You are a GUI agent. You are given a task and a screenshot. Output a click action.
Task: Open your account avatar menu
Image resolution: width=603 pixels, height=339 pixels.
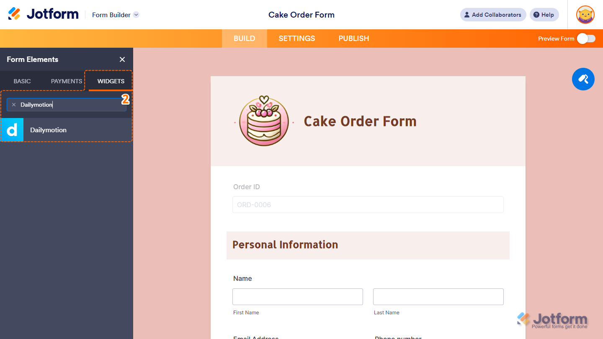pos(585,15)
